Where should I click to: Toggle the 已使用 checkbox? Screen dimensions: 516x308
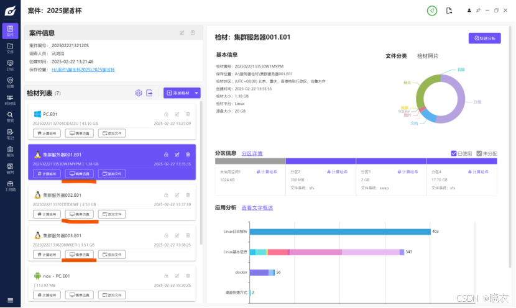point(454,153)
